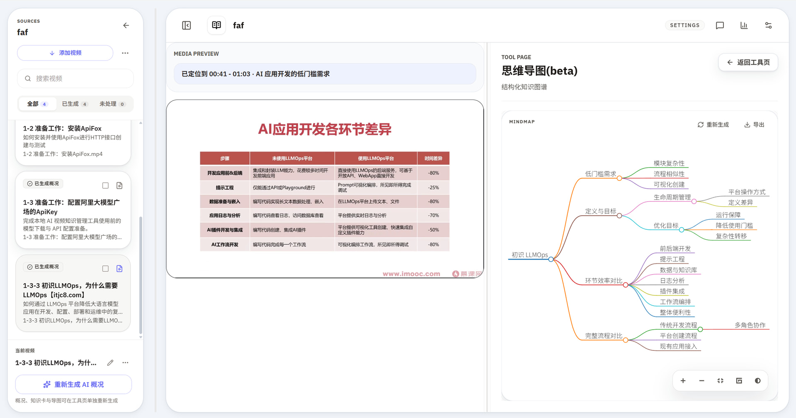
Task: Select the 全部 filter tab
Action: 37,104
